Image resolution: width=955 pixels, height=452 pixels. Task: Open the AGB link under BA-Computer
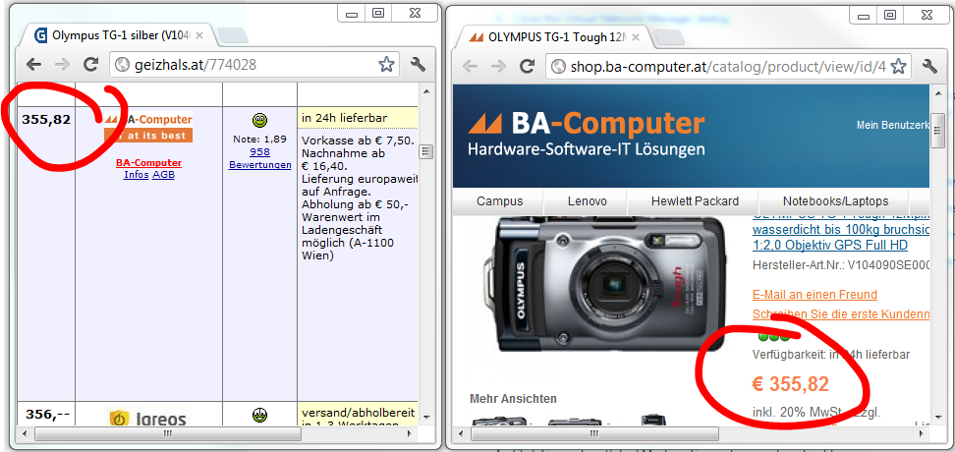tap(163, 175)
